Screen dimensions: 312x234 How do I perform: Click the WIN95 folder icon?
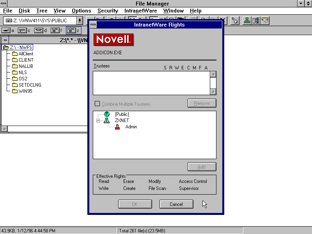tap(15, 91)
